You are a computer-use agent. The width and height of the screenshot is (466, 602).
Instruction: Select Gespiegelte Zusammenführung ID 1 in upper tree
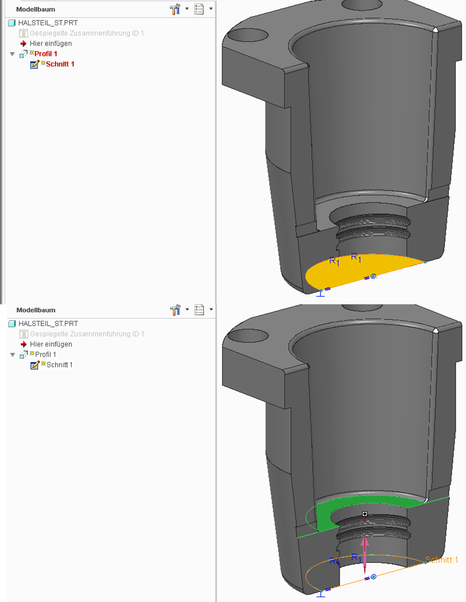click(87, 33)
